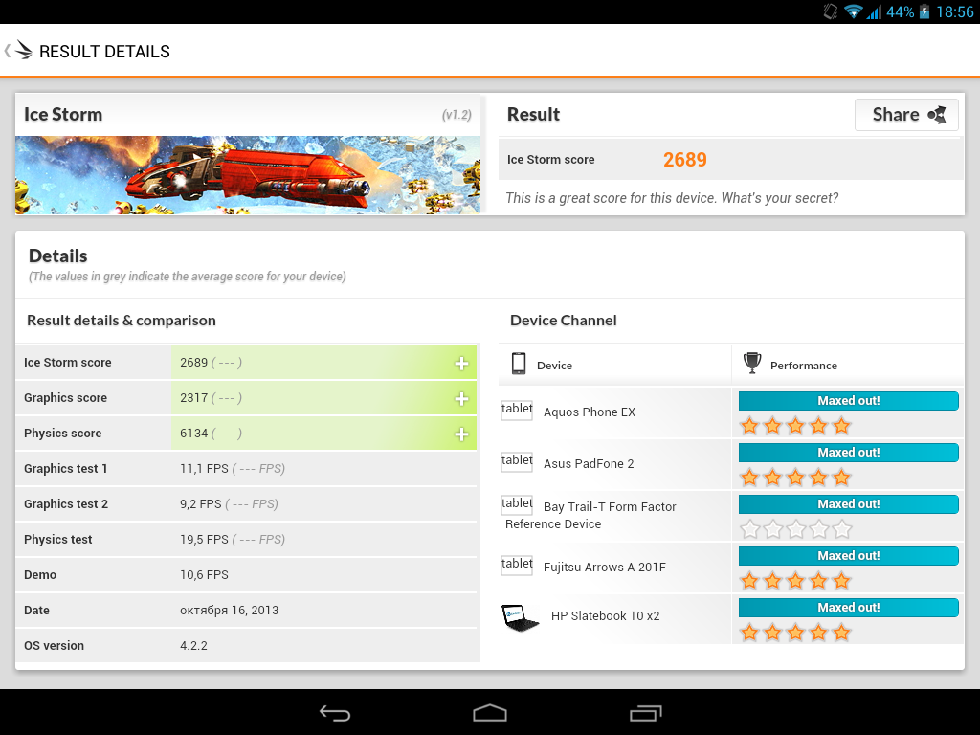Tap the v1.2 version label

pyautogui.click(x=457, y=115)
